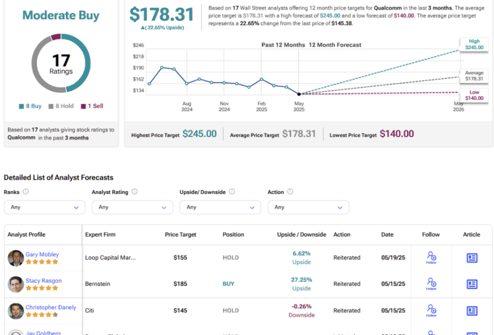Click the large $178.31 average price target
Image resolution: width=494 pixels, height=335 pixels.
(162, 14)
